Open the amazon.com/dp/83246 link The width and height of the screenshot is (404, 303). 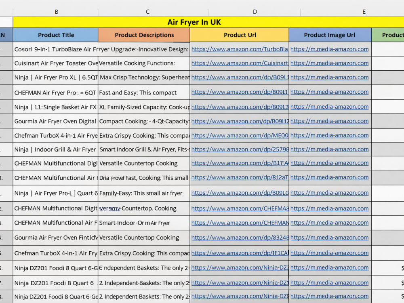click(x=240, y=238)
